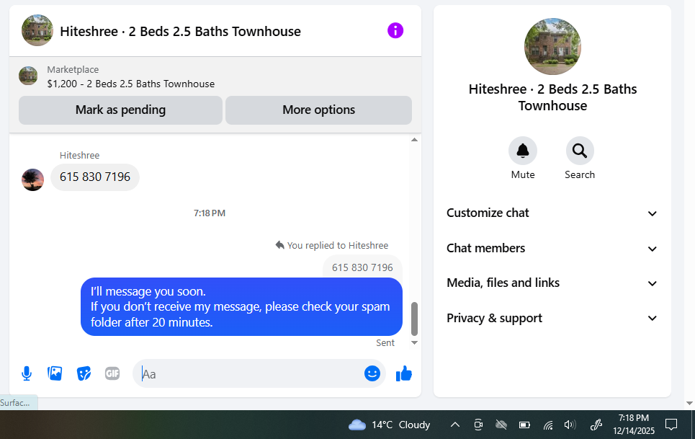Click the Mark as pending button
This screenshot has width=695, height=439.
(120, 110)
